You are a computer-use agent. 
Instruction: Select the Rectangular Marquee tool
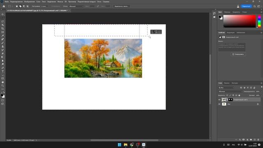2,18
